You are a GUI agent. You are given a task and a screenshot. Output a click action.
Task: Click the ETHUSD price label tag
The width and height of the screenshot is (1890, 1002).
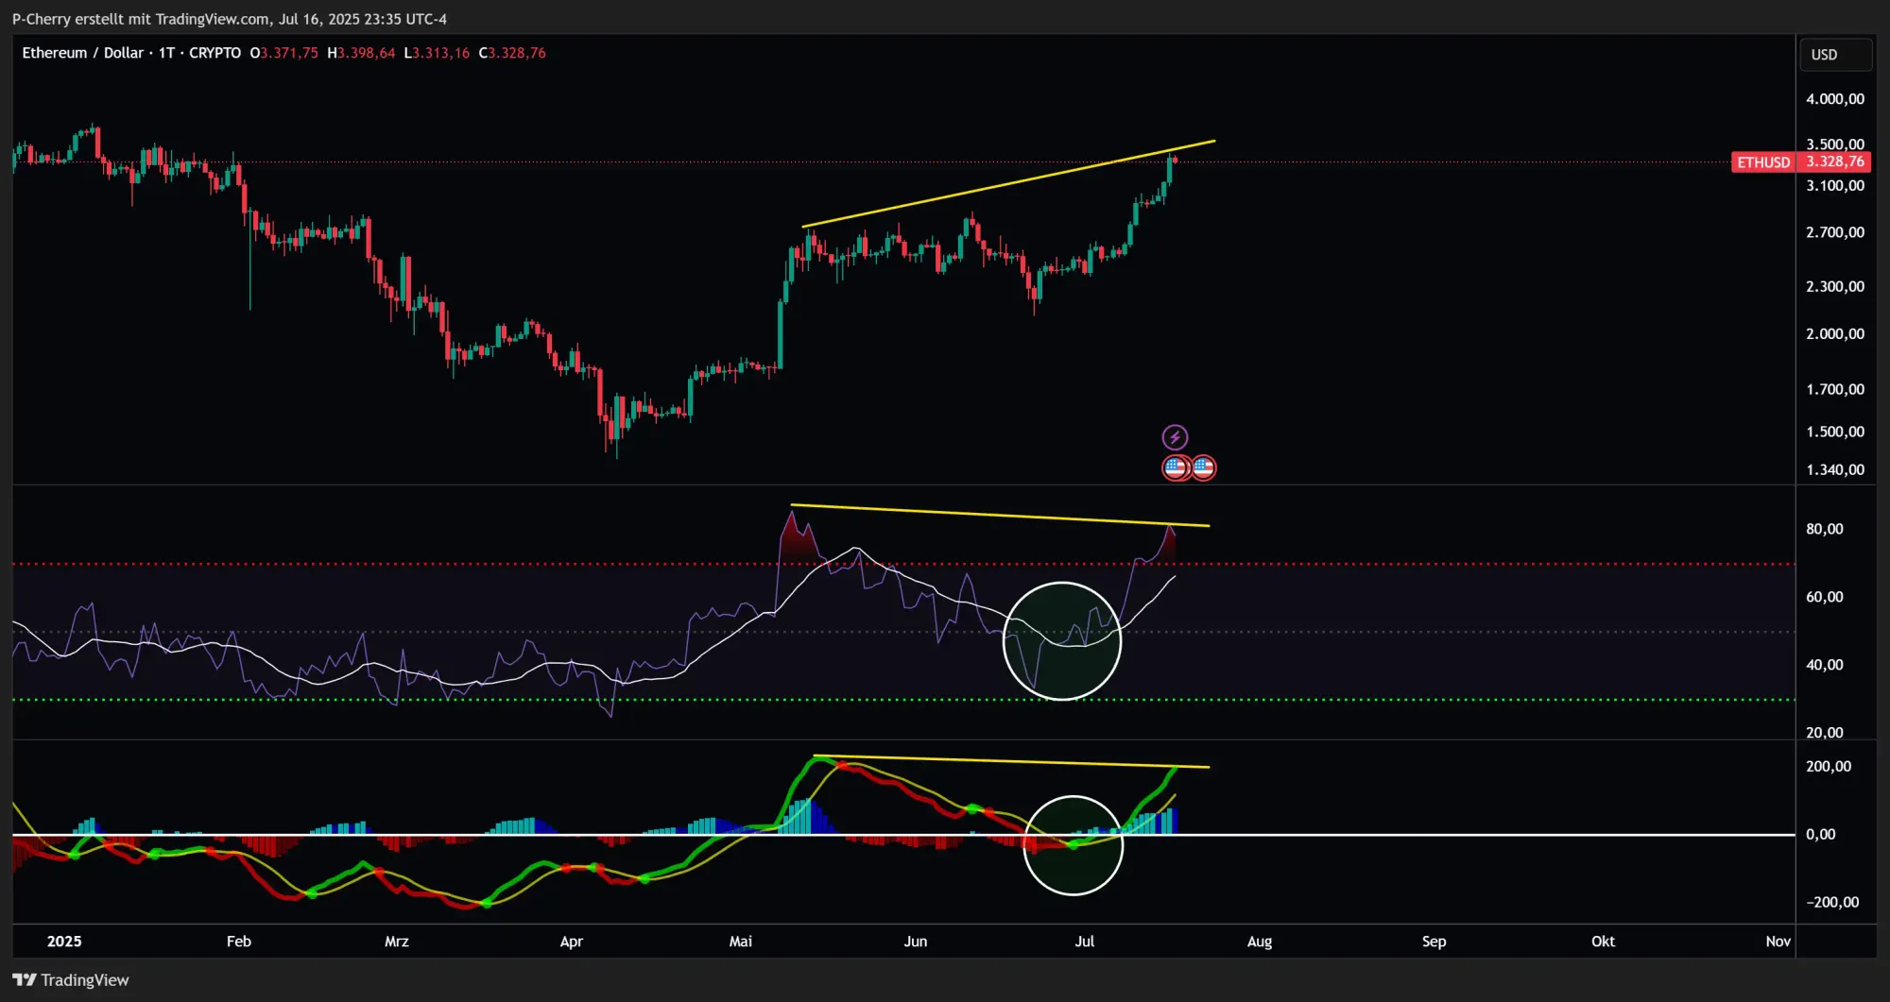(1763, 162)
